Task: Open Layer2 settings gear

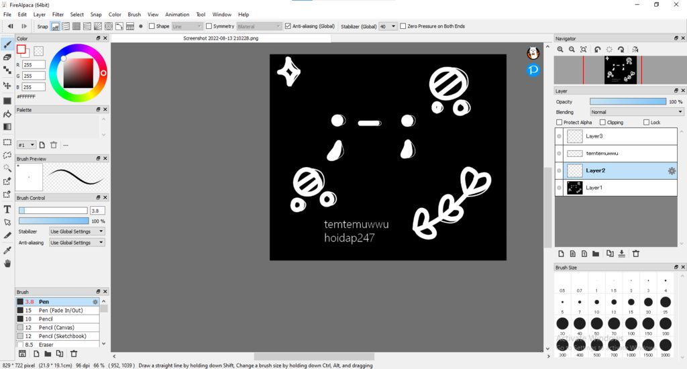Action: pyautogui.click(x=672, y=171)
